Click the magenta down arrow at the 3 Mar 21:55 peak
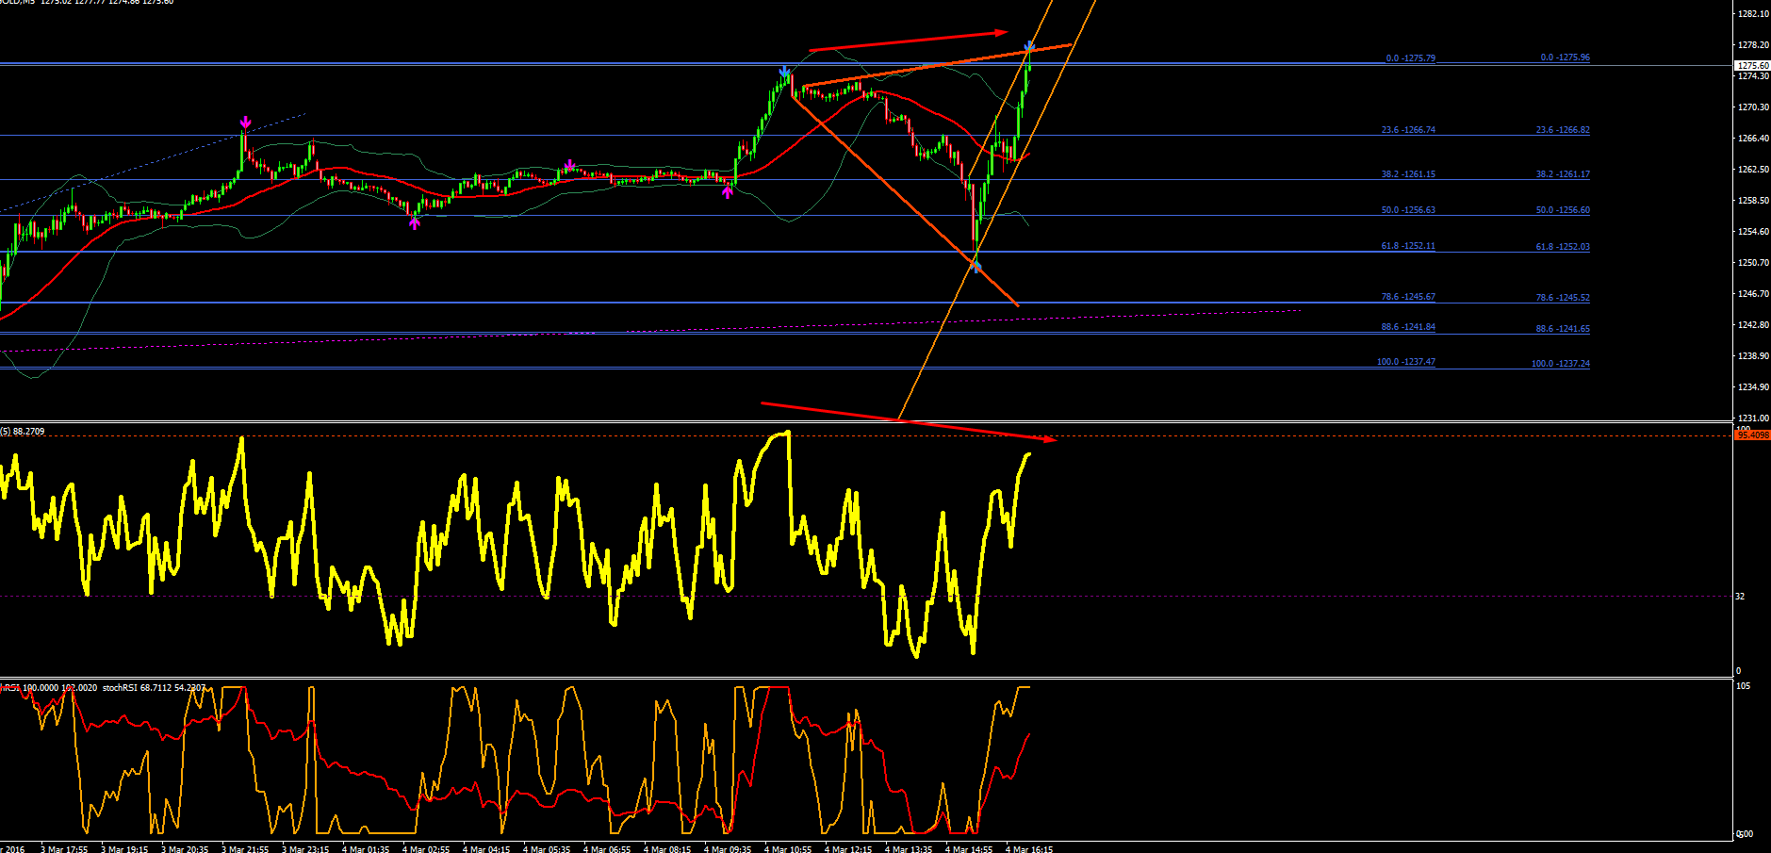Viewport: 1771px width, 853px height. tap(245, 123)
